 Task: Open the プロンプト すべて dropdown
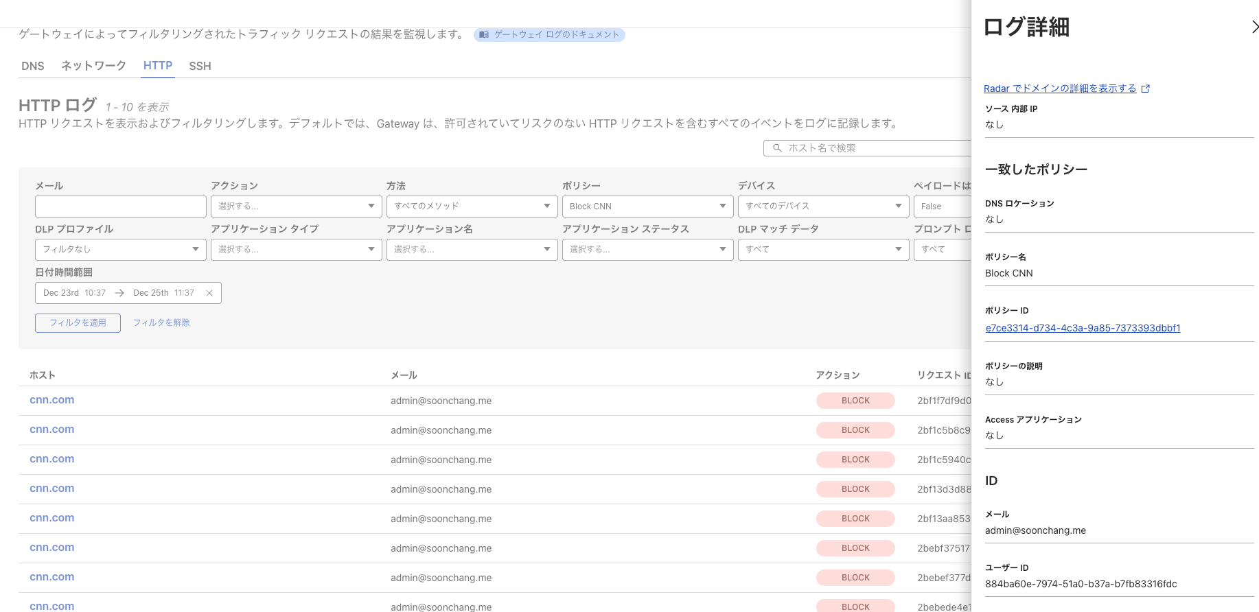[x=943, y=250]
